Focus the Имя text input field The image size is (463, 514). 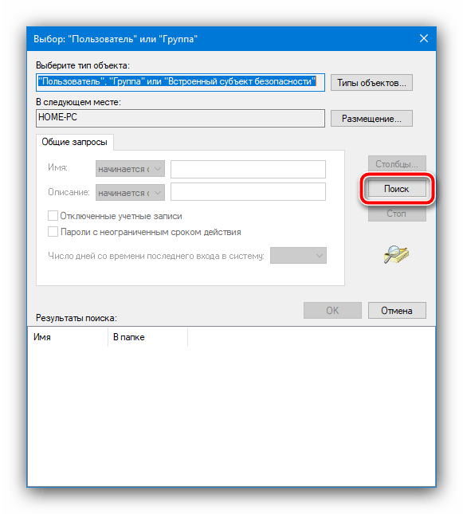(x=248, y=169)
